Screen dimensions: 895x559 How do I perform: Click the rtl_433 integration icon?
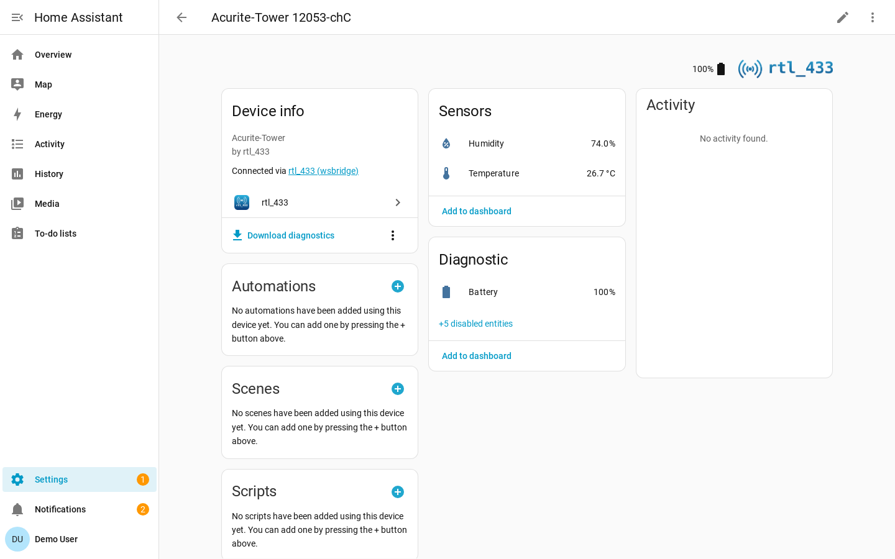coord(242,202)
